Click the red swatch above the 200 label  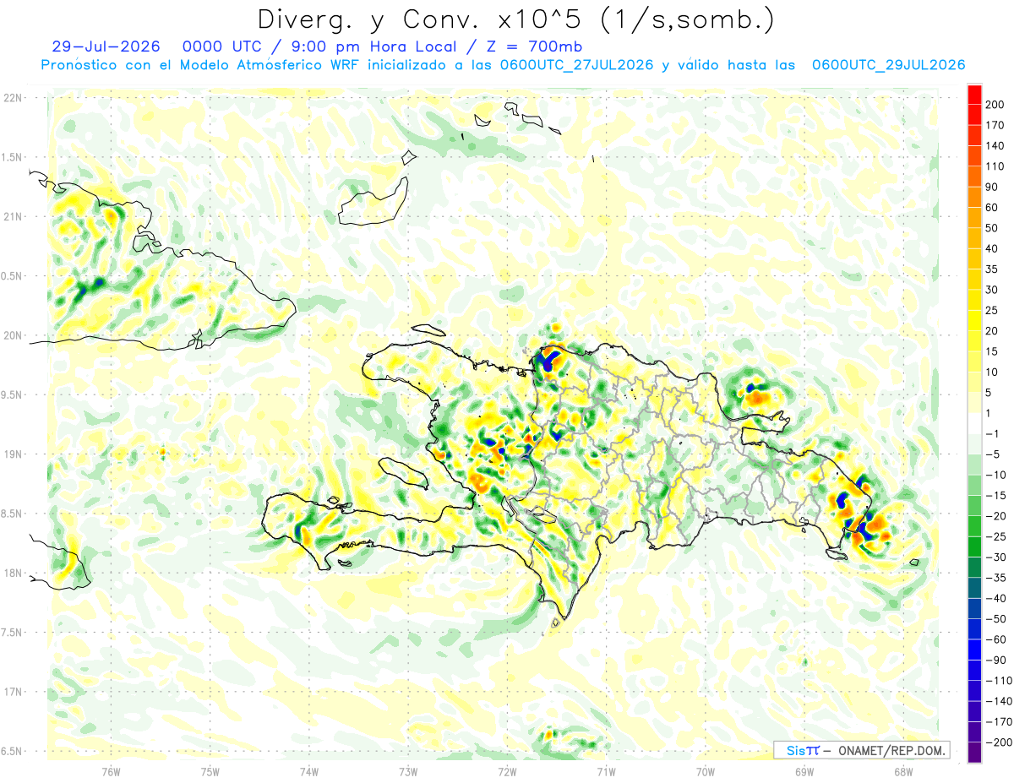(x=975, y=94)
